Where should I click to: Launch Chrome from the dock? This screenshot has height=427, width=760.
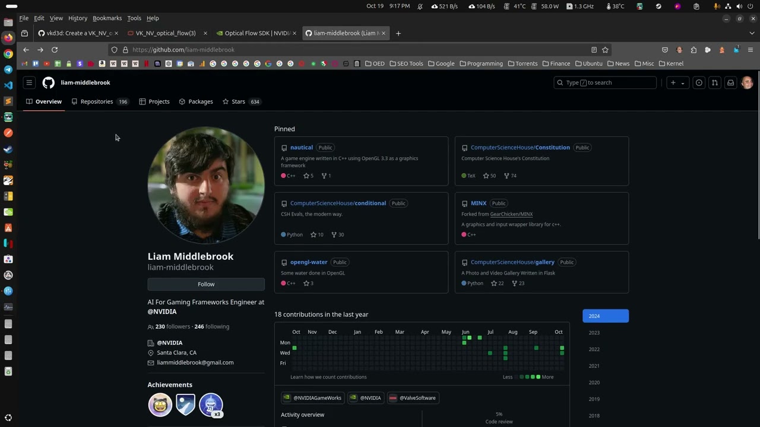(8, 53)
